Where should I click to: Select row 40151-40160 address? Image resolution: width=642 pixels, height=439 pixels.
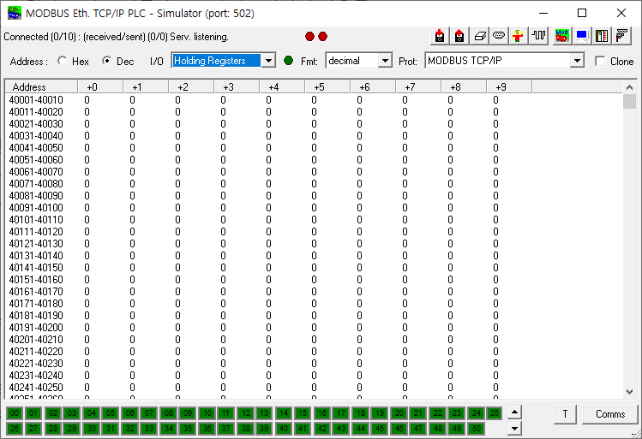pyautogui.click(x=36, y=280)
